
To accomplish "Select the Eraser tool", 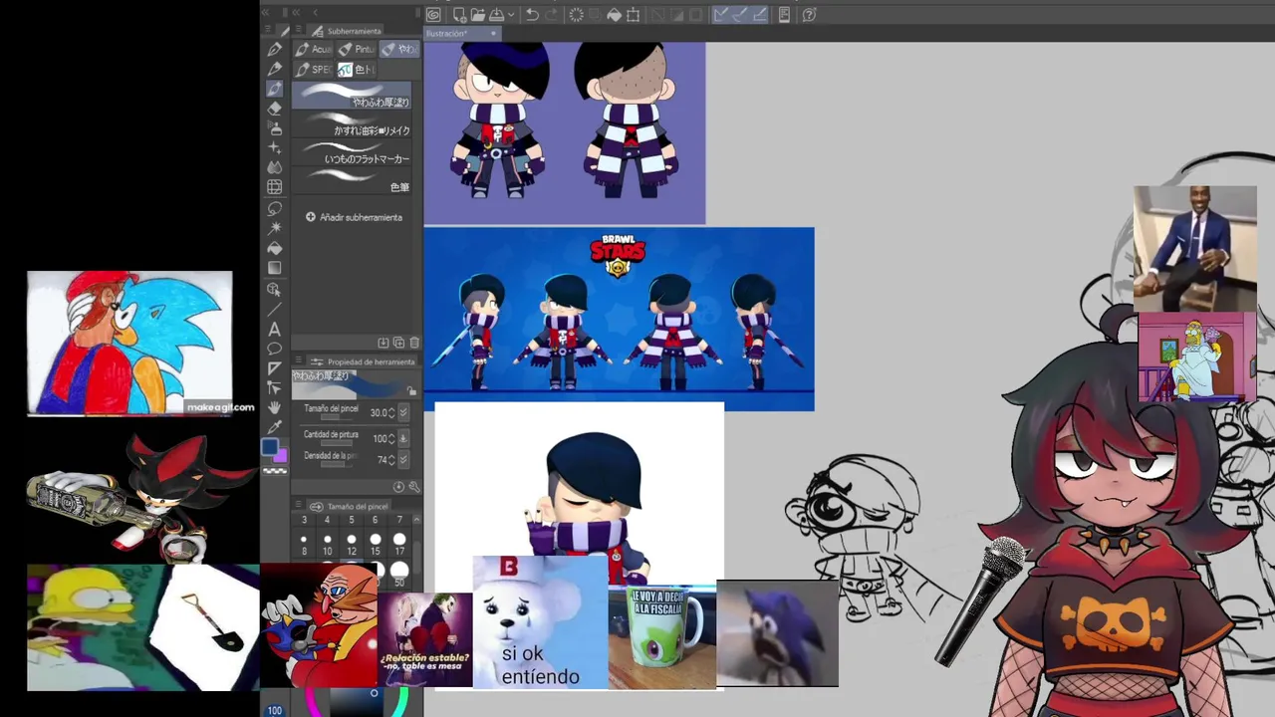I will coord(274,109).
